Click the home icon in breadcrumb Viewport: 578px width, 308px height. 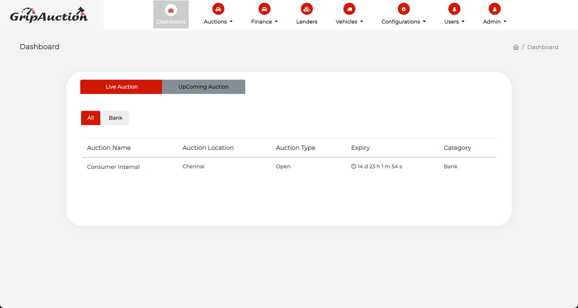[516, 47]
